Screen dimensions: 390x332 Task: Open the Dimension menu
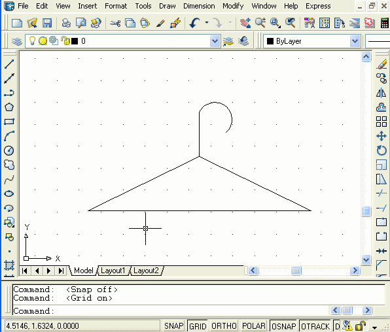[x=199, y=6]
